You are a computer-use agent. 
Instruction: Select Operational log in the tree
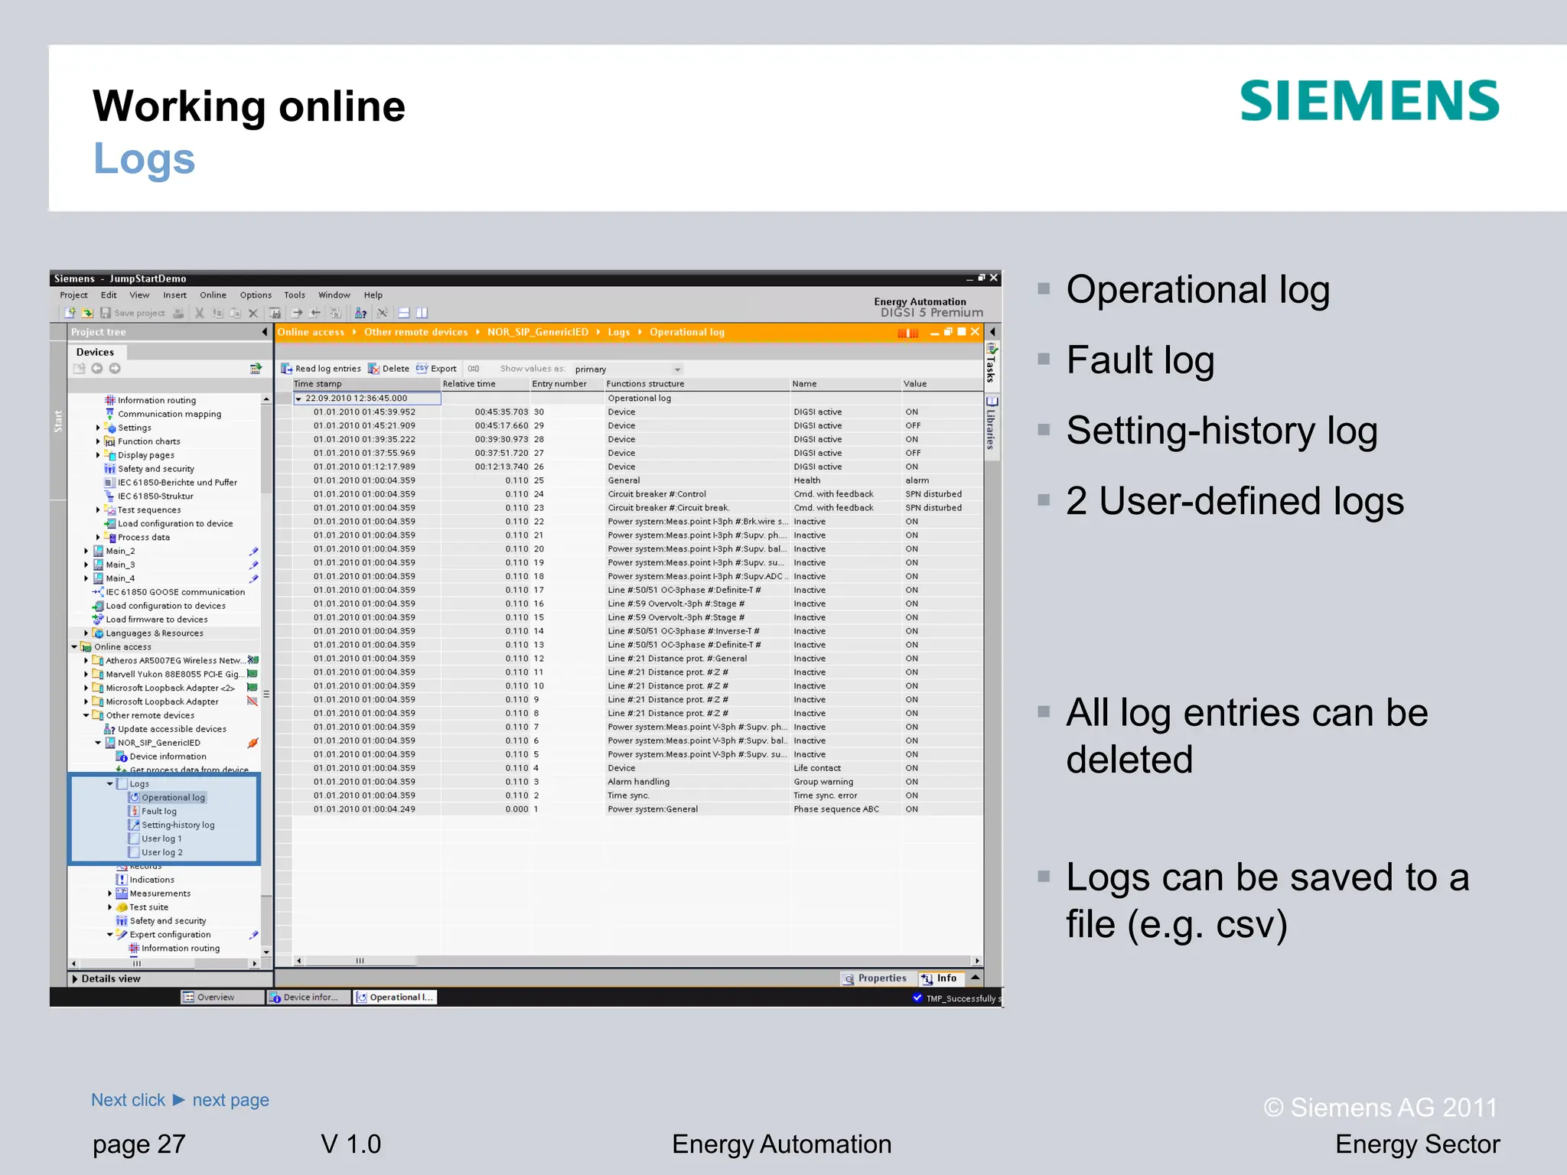(x=173, y=798)
